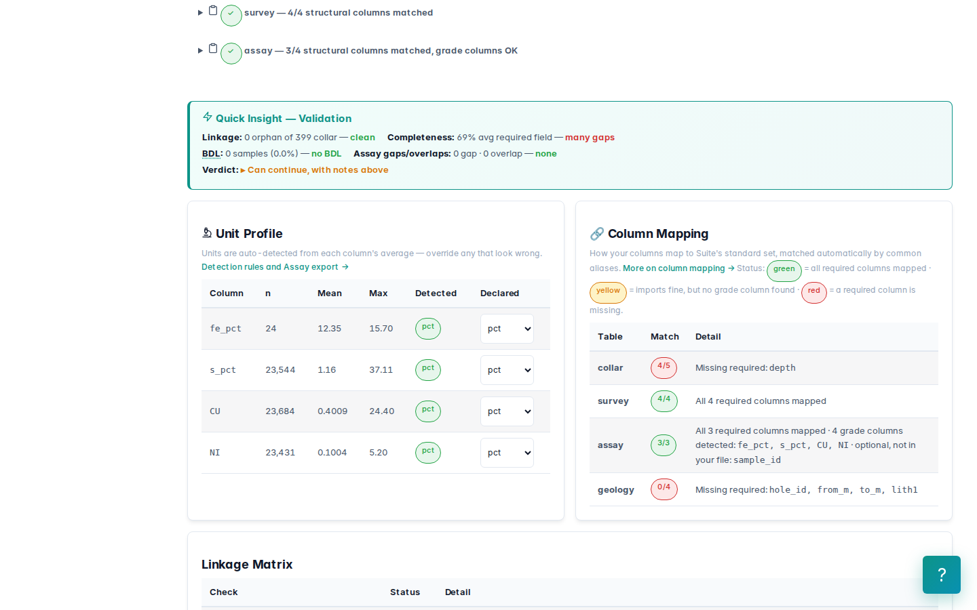Viewport: 977px width, 610px height.
Task: Click the collar table name in Column Mapping
Action: pos(610,368)
